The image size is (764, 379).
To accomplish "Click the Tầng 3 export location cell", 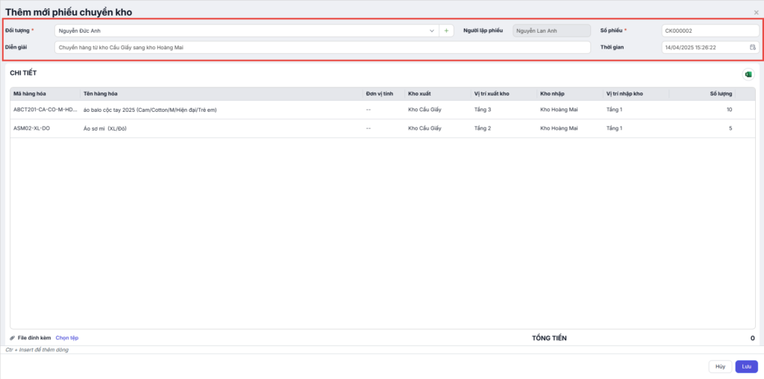I will tap(483, 110).
